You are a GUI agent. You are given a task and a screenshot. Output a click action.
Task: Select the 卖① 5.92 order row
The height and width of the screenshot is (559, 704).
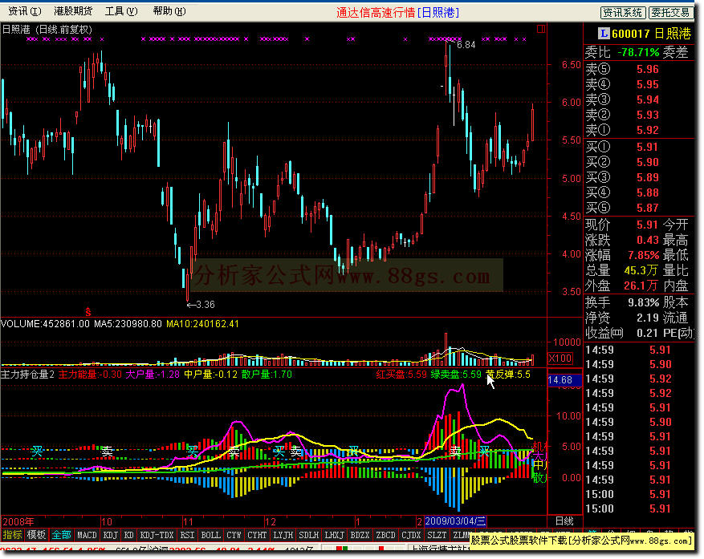coord(638,130)
